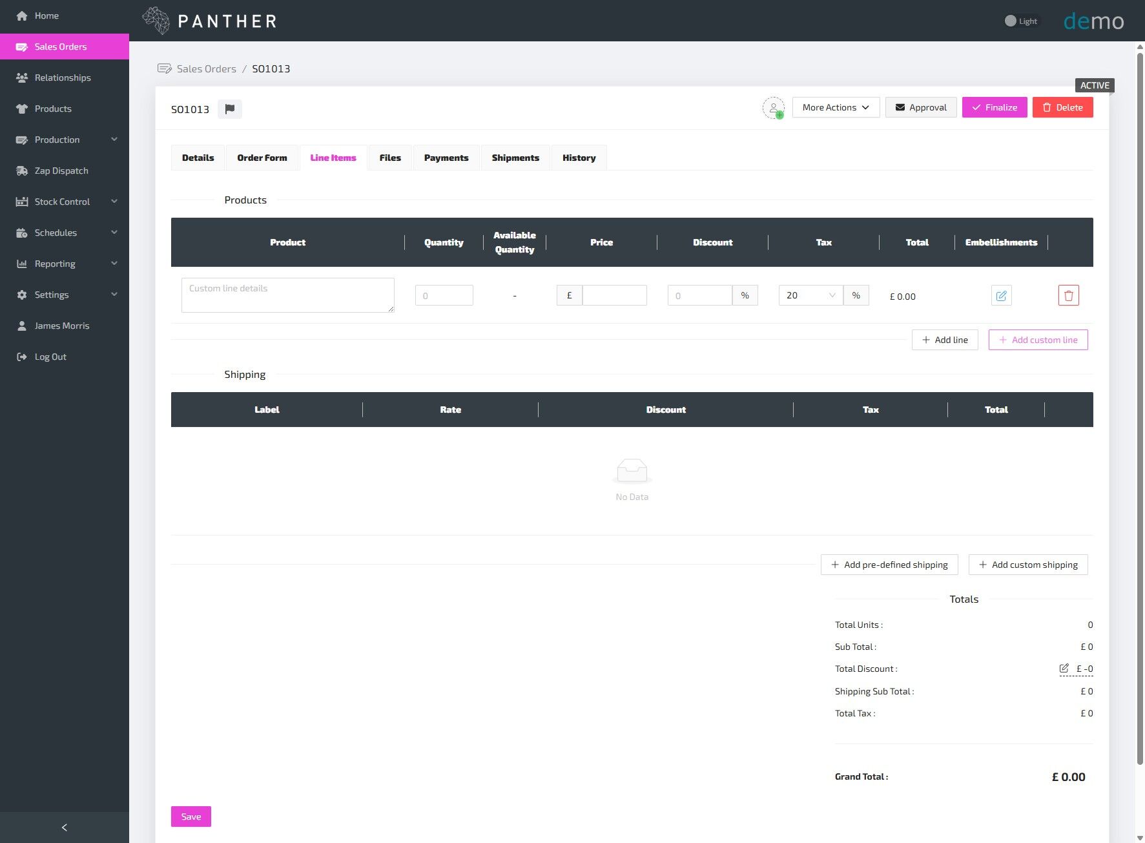1145x843 pixels.
Task: Click the page vertical scrollbar
Action: 1140,408
